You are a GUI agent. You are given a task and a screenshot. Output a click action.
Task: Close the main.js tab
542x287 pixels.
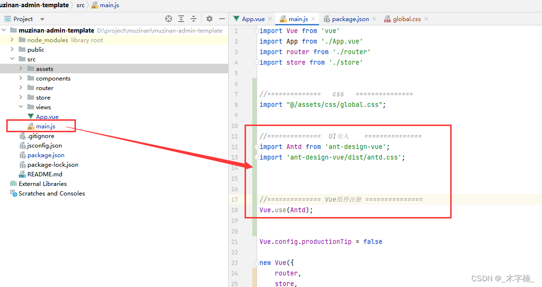[x=313, y=19]
